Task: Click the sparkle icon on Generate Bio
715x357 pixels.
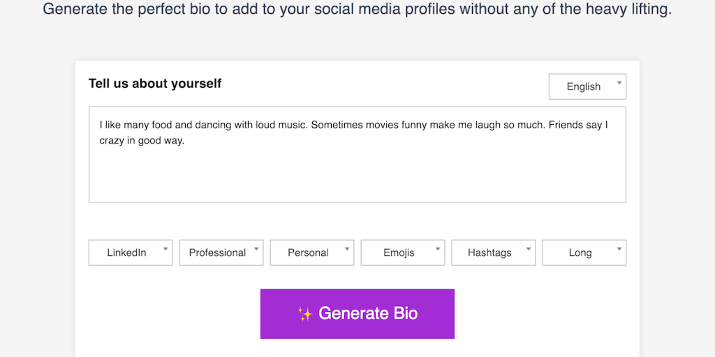Action: click(305, 314)
